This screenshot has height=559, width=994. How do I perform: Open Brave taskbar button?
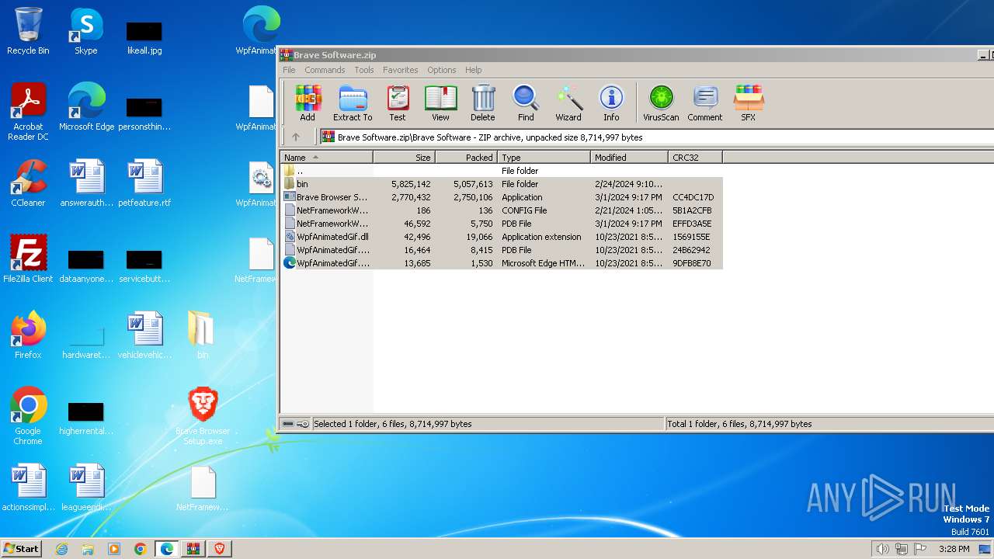pyautogui.click(x=219, y=549)
